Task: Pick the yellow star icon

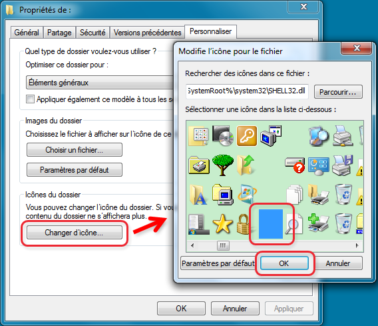Action: tap(223, 224)
